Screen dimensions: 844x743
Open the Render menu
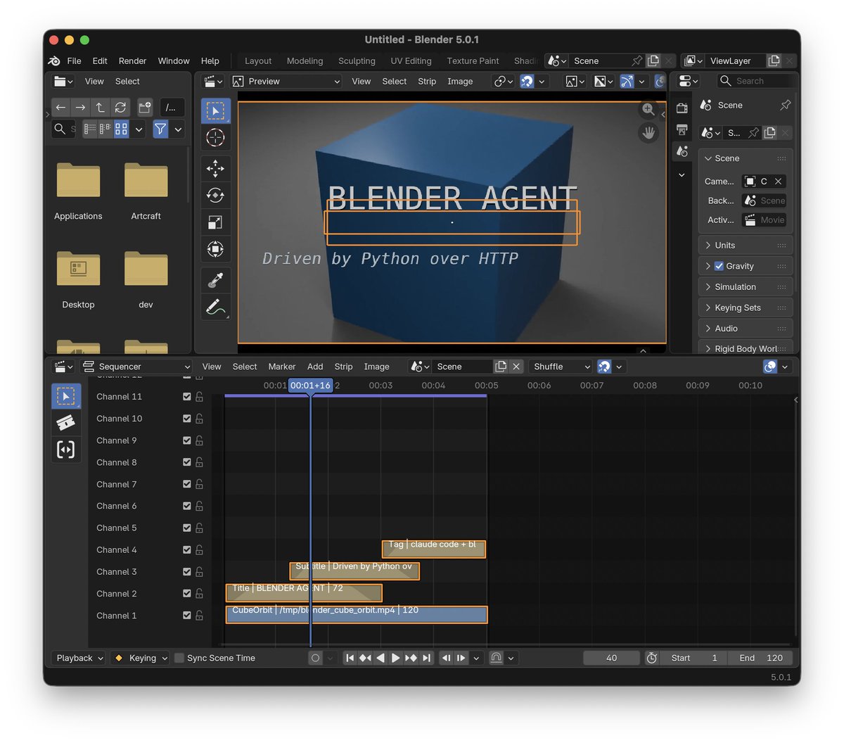tap(132, 61)
